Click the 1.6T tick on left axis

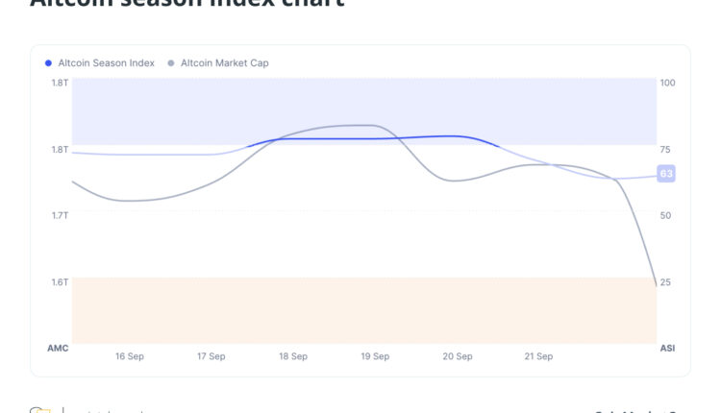pyautogui.click(x=60, y=281)
